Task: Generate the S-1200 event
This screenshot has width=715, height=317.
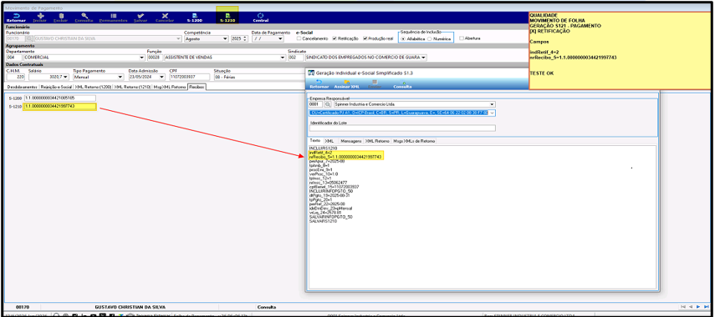Action: [195, 18]
